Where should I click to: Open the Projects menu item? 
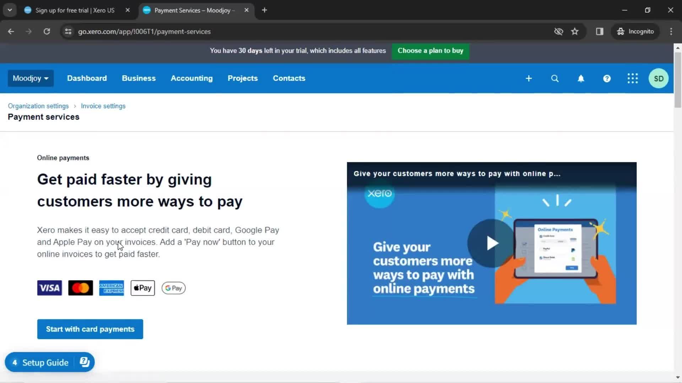click(x=243, y=78)
